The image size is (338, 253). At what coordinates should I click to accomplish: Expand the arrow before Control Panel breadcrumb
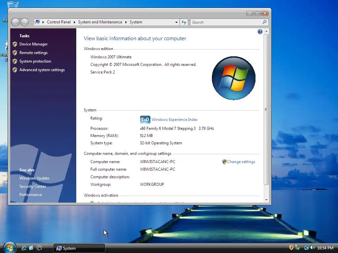43,22
